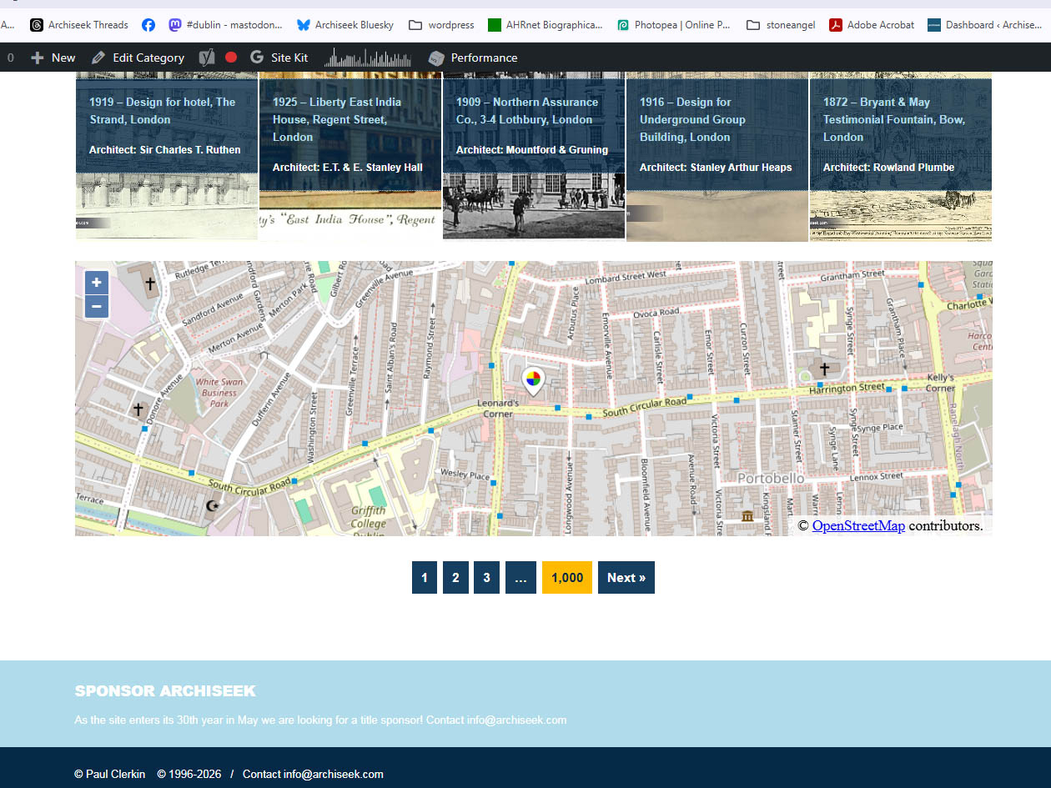1051x788 pixels.
Task: Go to the Next » page
Action: tap(626, 578)
